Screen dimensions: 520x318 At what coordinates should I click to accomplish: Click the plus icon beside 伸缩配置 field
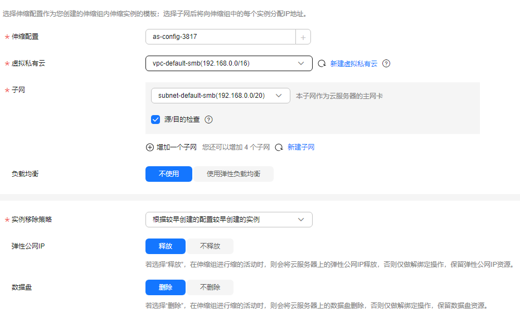coord(303,37)
